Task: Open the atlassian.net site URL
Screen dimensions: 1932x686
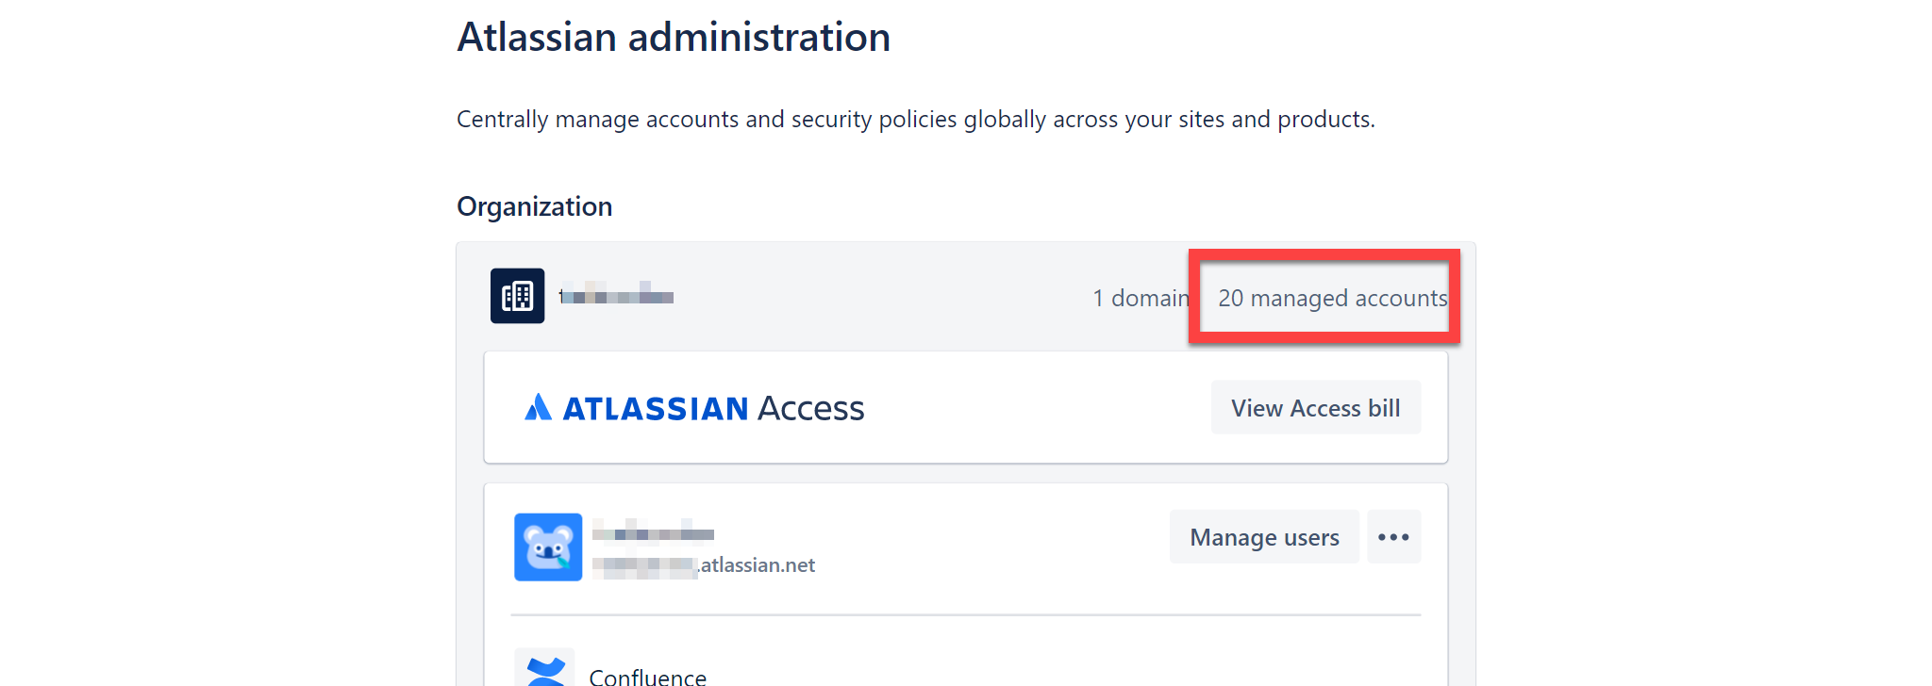Action: [704, 565]
